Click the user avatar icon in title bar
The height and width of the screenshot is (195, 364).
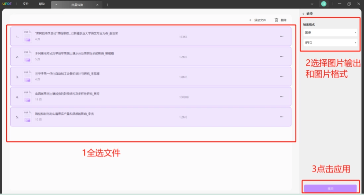coord(324,4)
